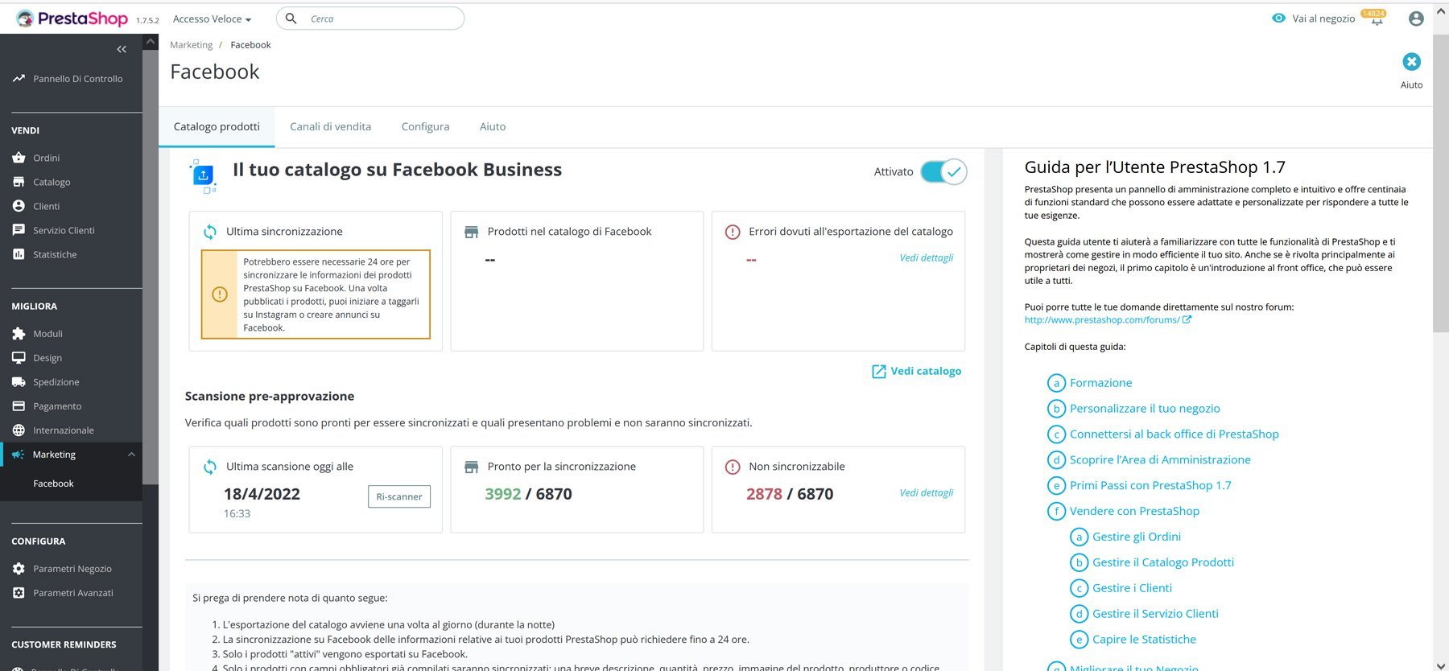Click the Parametri Negozio gear icon

click(x=19, y=569)
